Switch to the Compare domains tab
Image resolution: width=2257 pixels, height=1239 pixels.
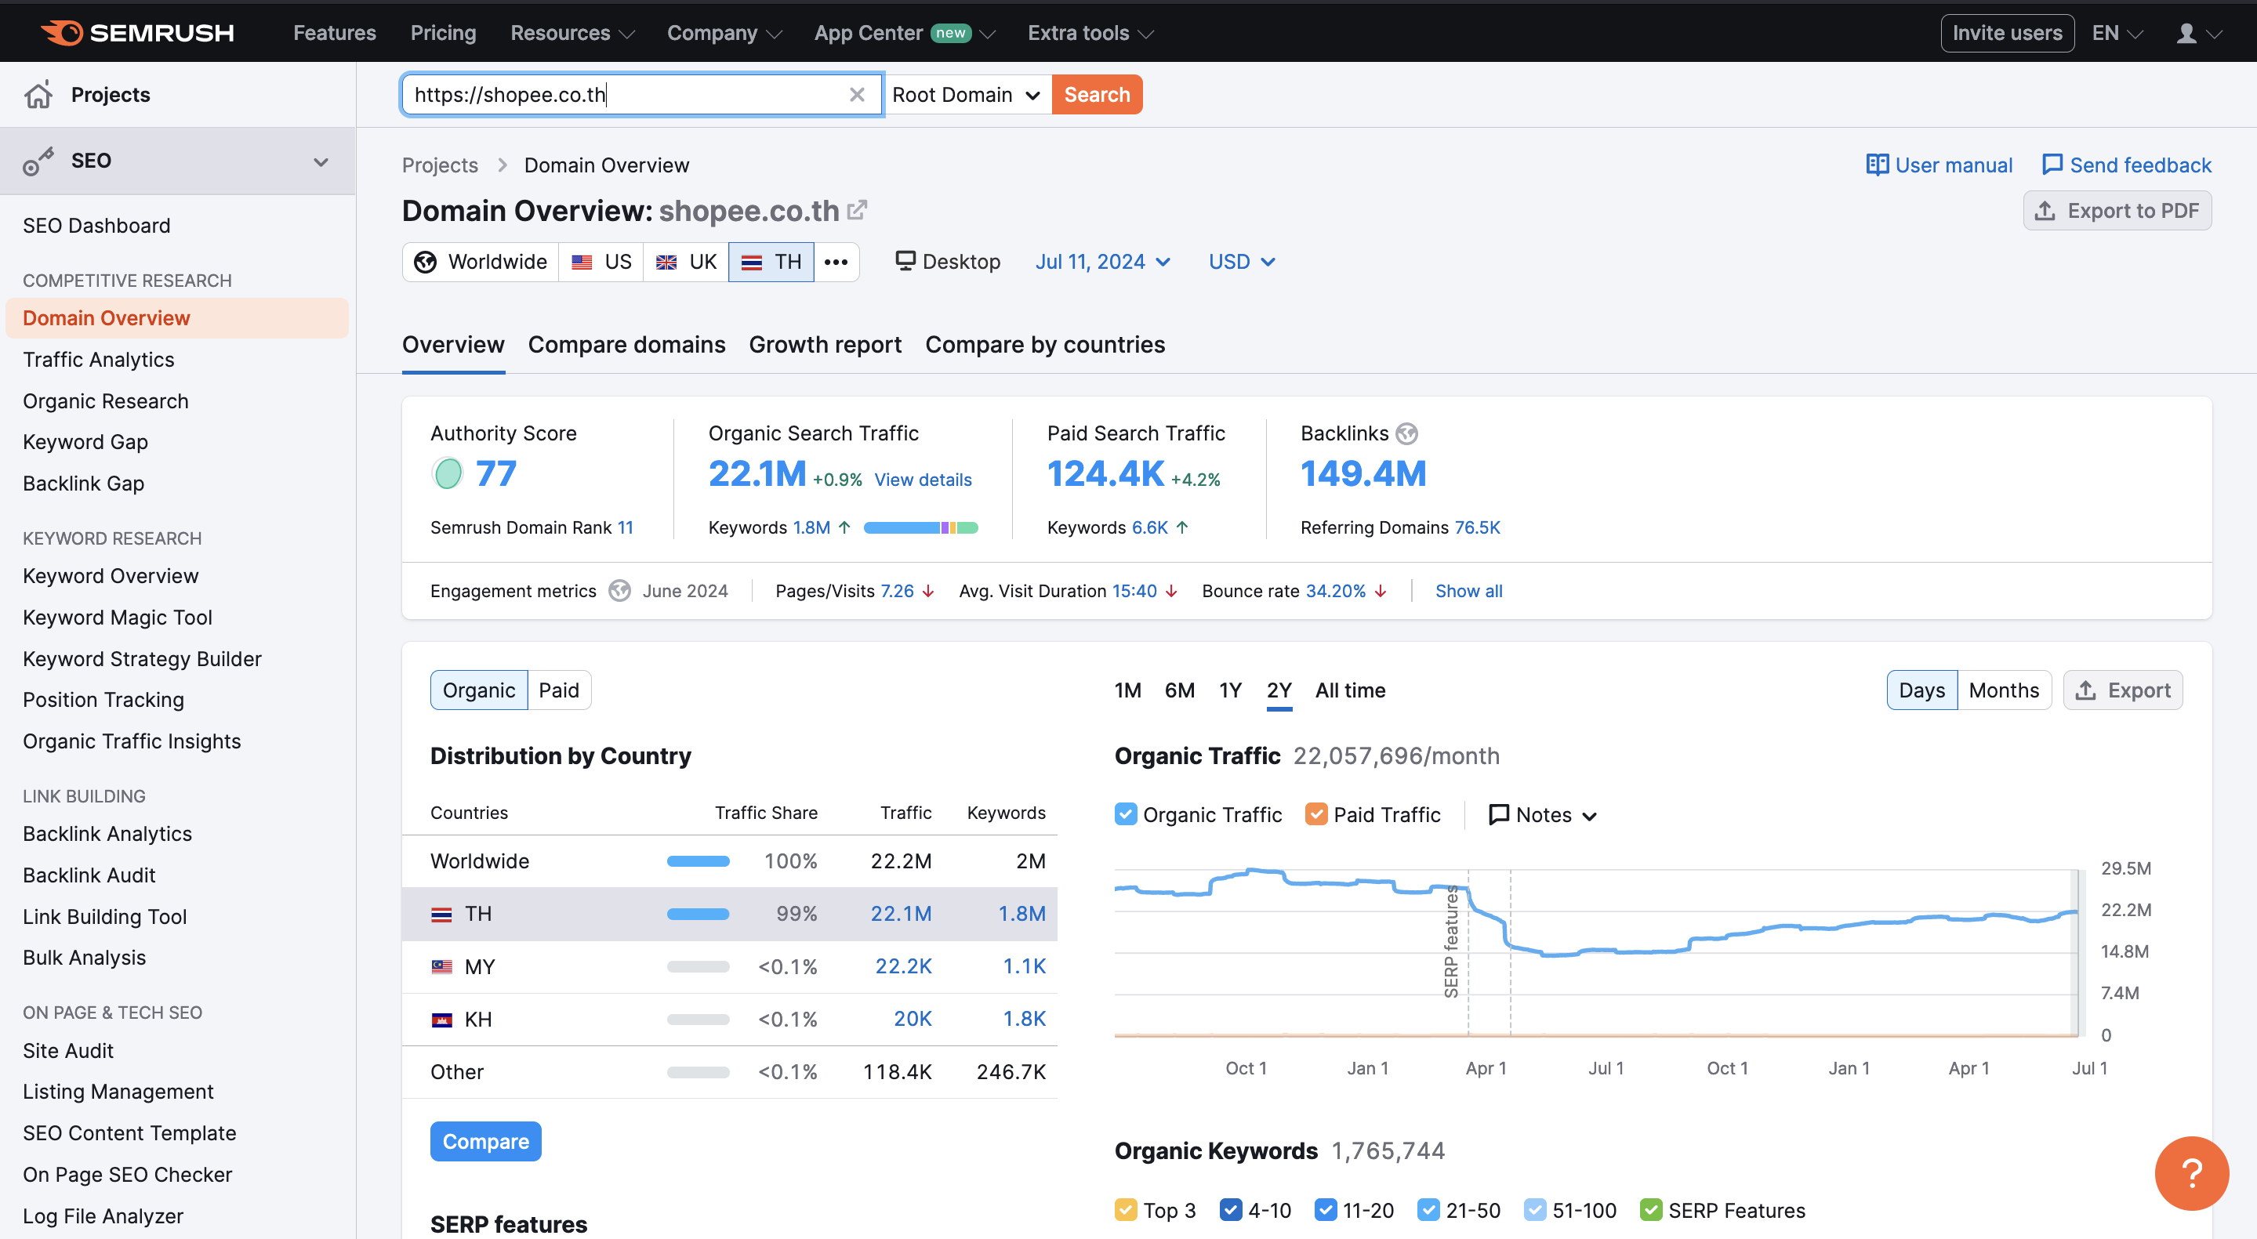coord(626,344)
